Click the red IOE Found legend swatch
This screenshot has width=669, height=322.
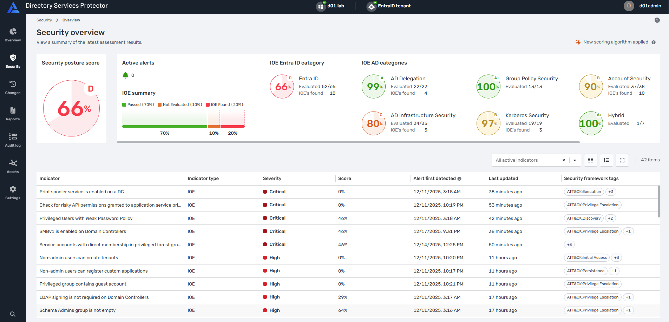(x=208, y=105)
